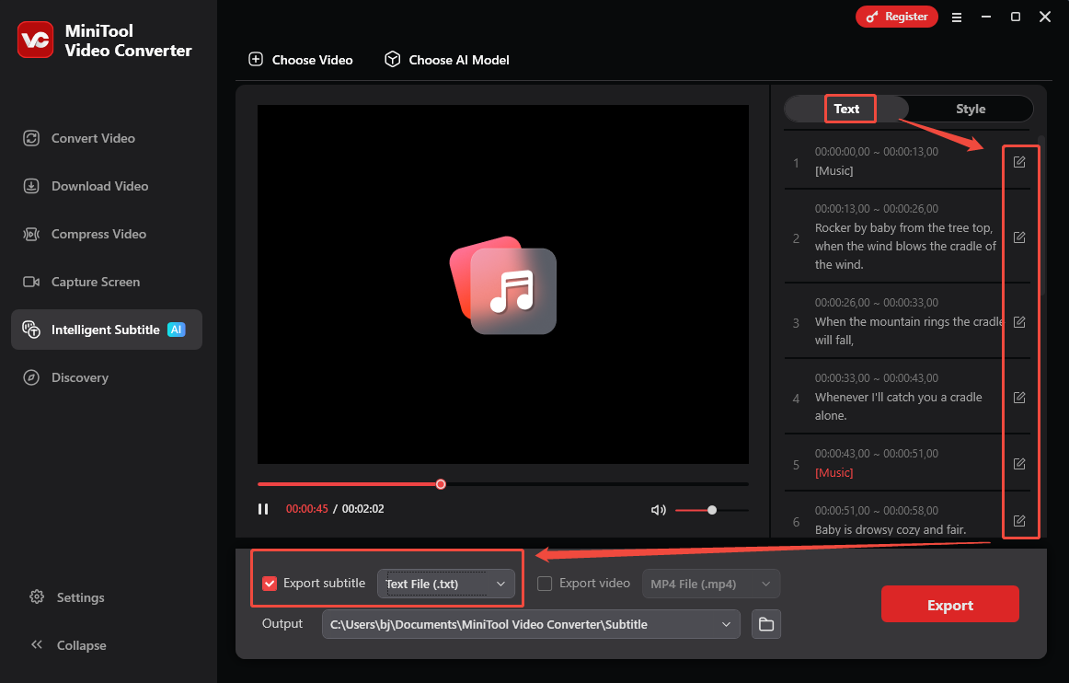This screenshot has width=1069, height=683.
Task: Click the Export button
Action: coord(949,604)
